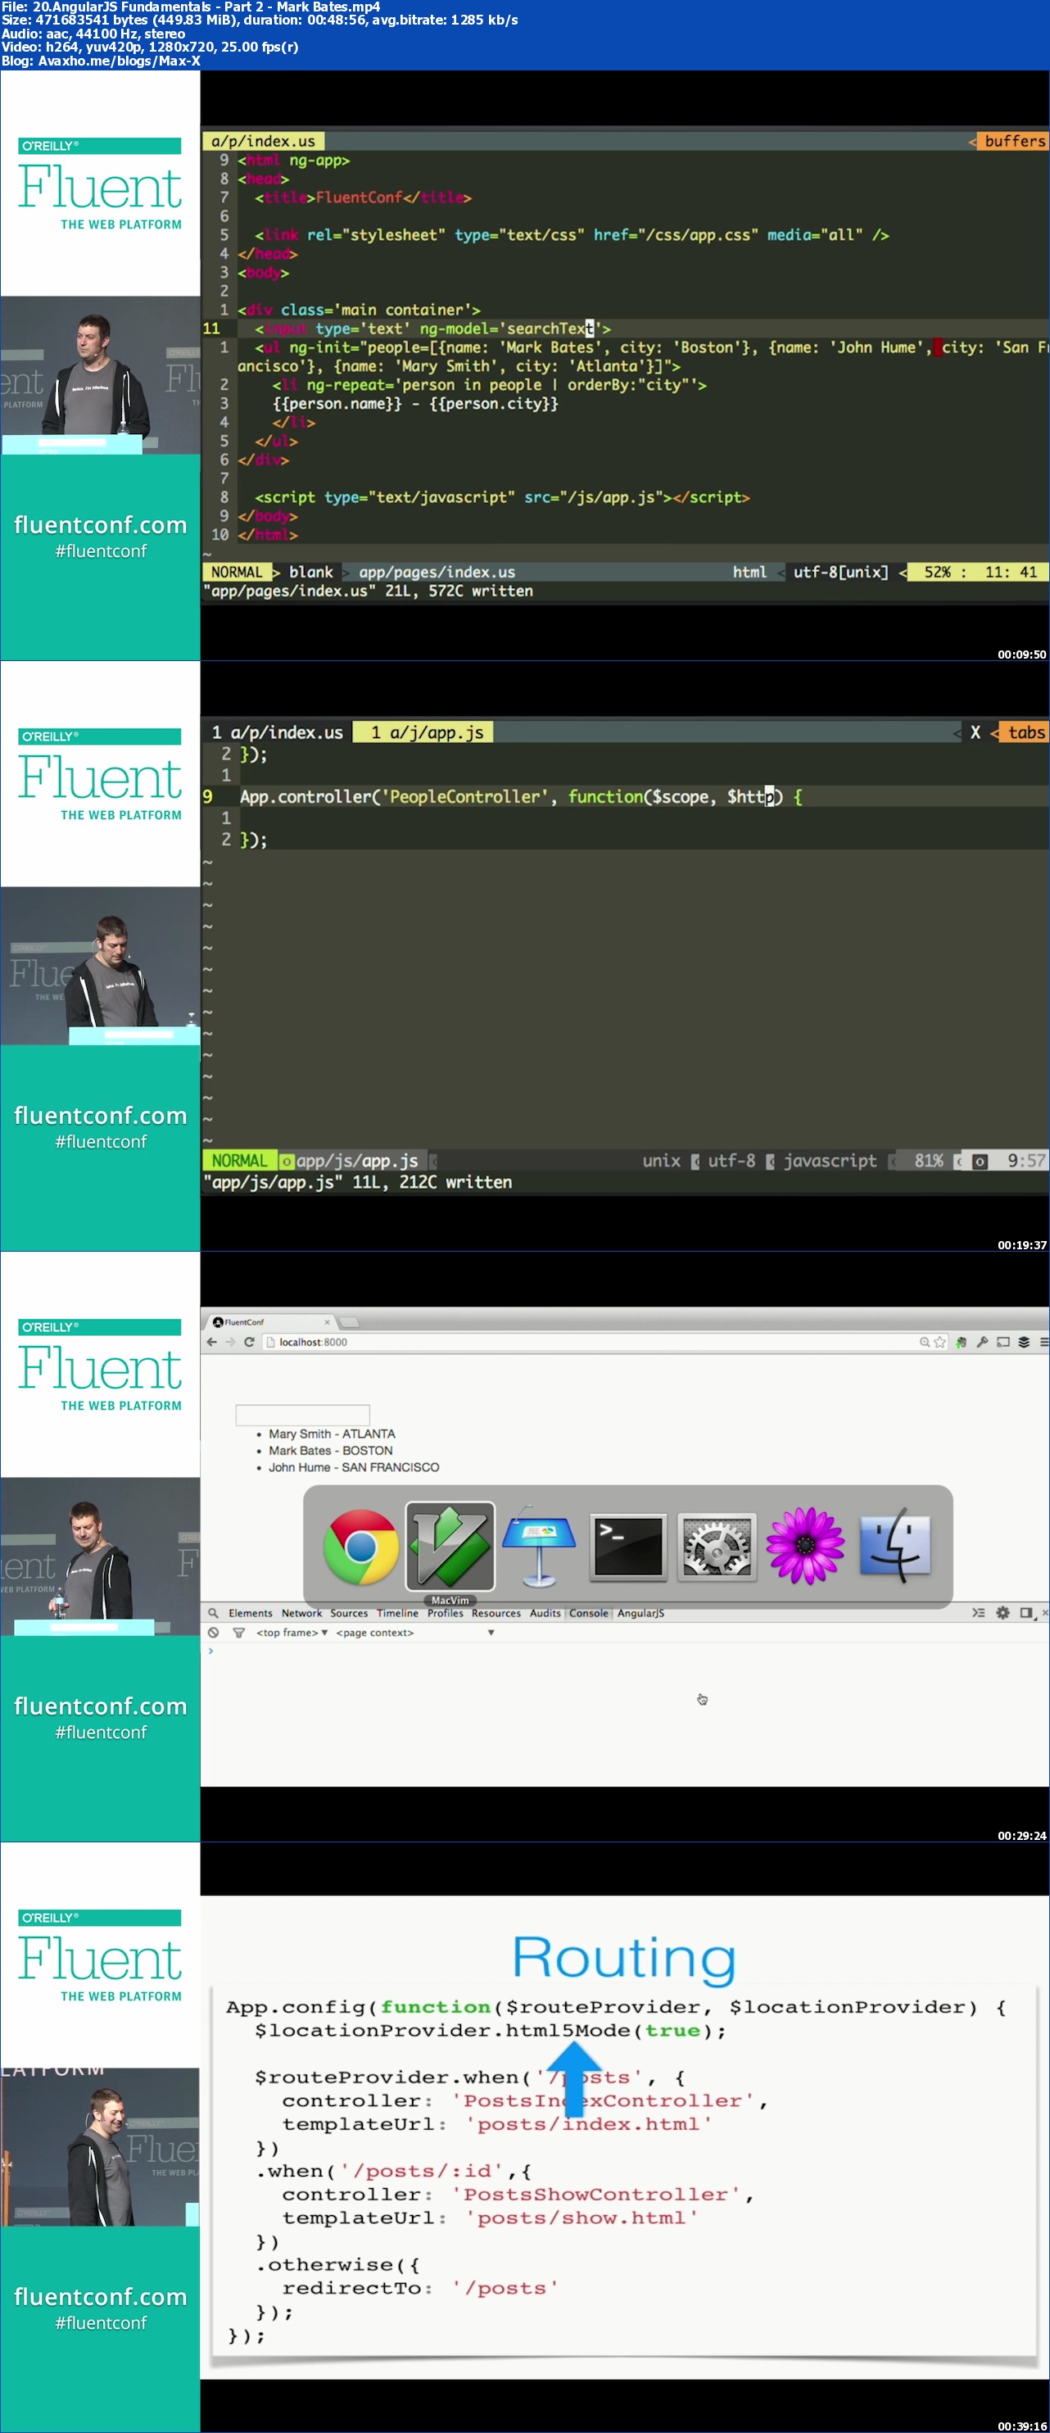Toggle the DevTools console drawer icon
The width and height of the screenshot is (1050, 2433).
(978, 1613)
